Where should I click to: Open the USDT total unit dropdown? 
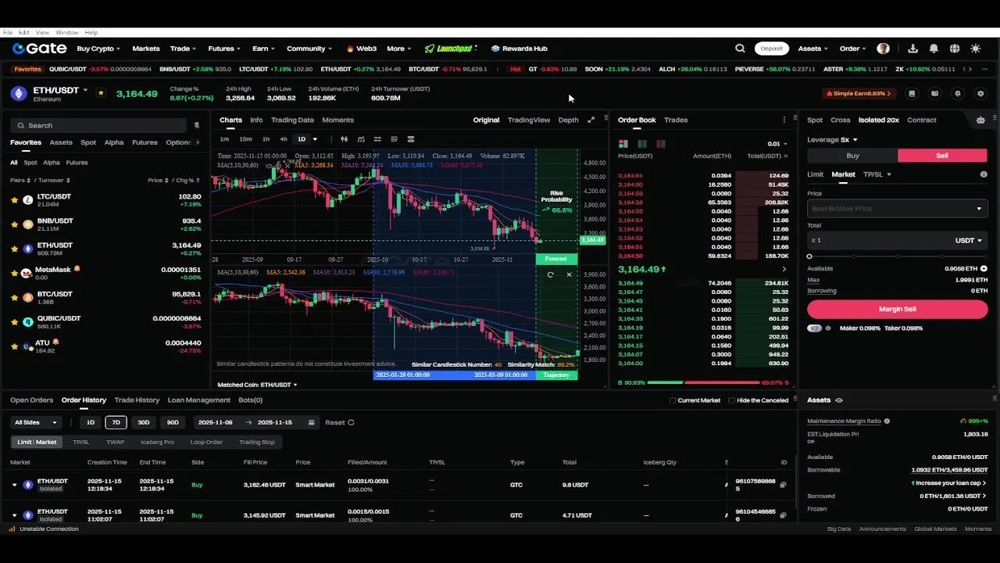coord(969,241)
